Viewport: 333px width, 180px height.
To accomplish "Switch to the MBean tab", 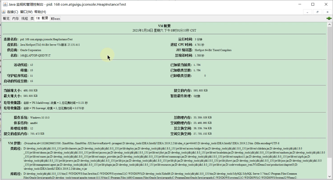I will coord(55,19).
